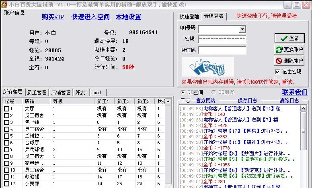This screenshot has width=312, height=188.
Task: Click the 员工2 column header
Action: pos(125,101)
